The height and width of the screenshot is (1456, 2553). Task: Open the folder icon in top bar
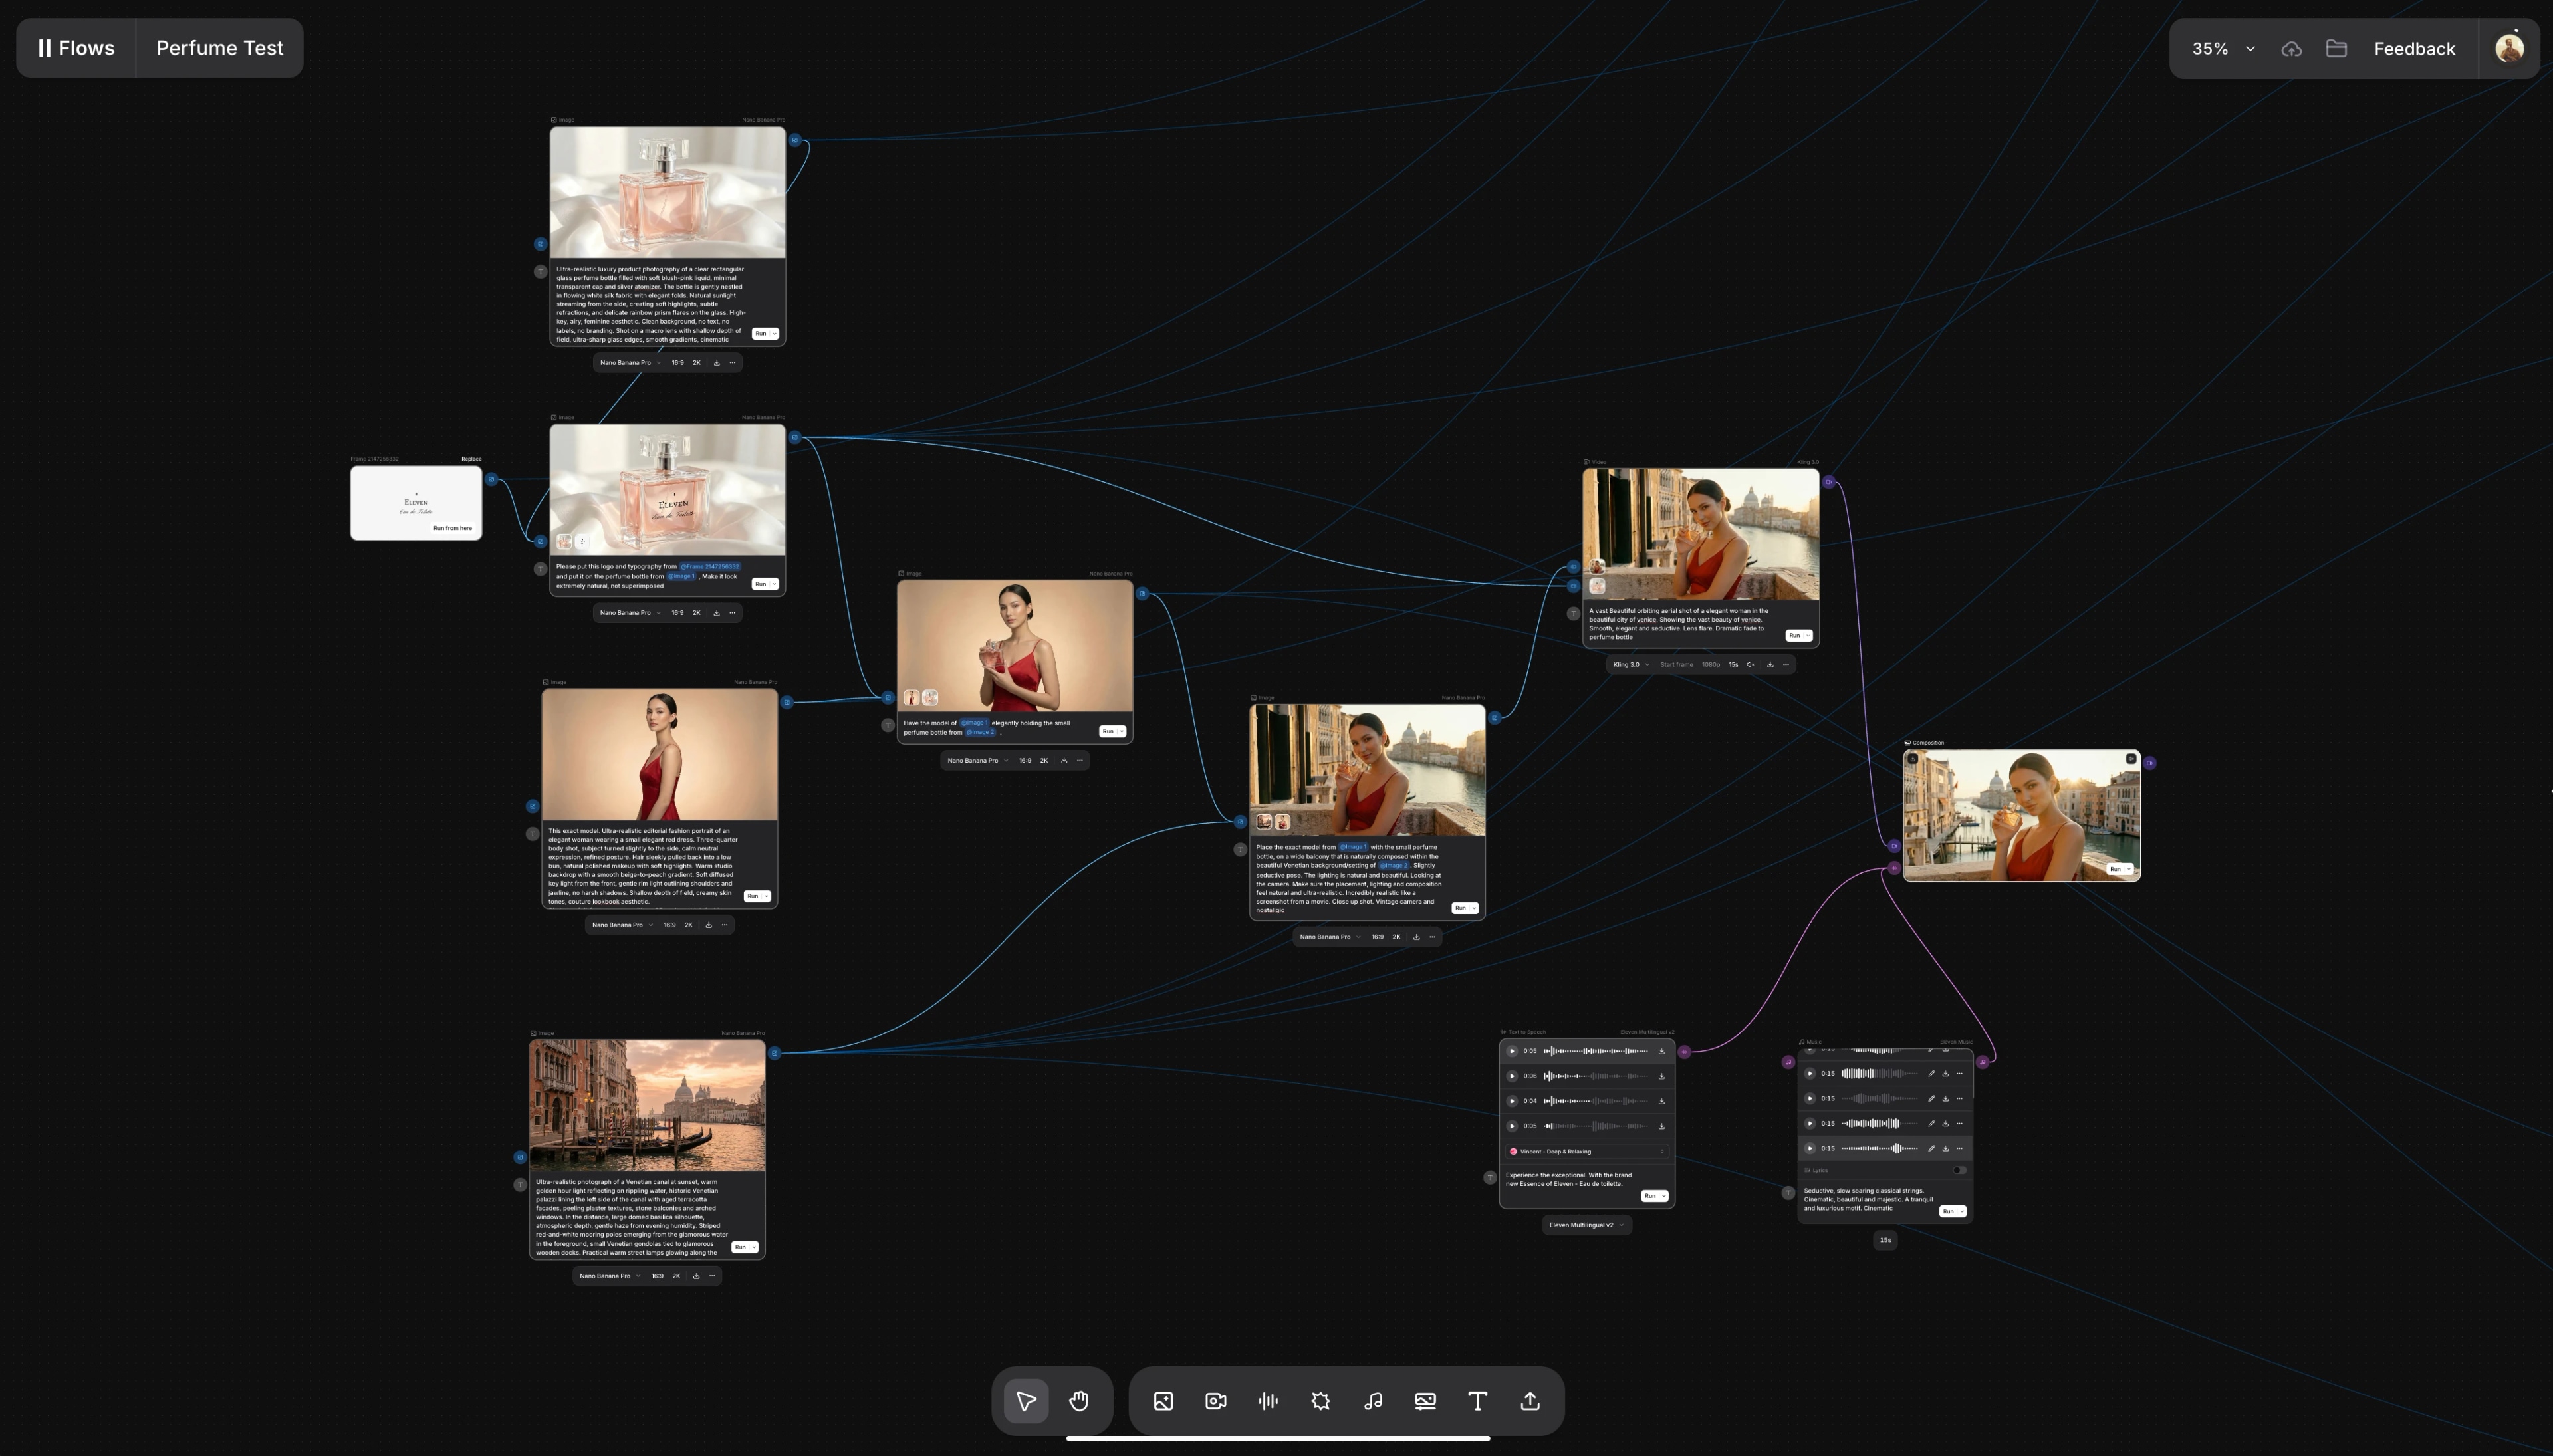pos(2336,49)
